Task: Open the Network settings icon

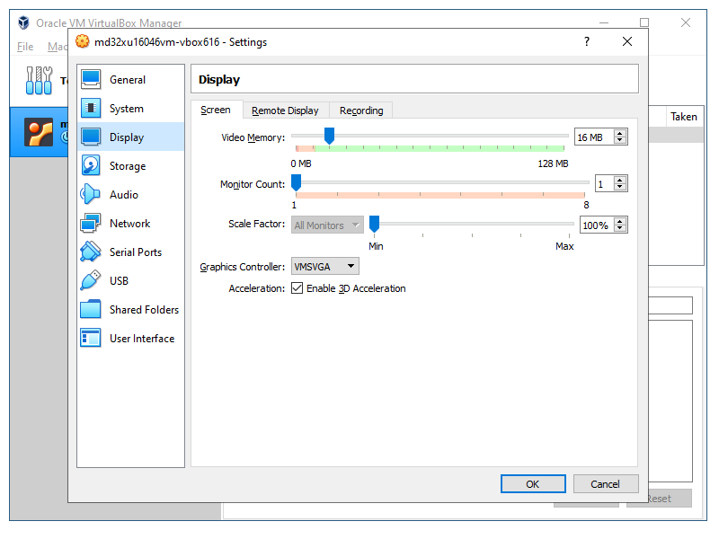Action: point(91,223)
